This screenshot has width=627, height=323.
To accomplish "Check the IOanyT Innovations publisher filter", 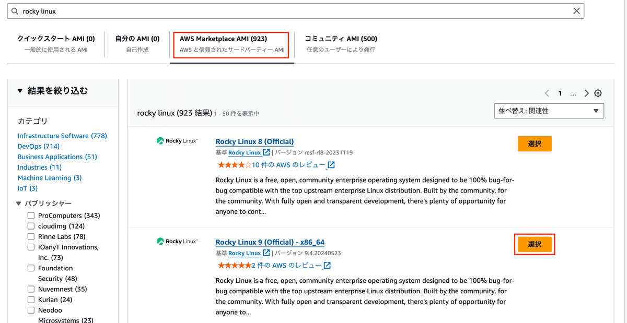I will (x=31, y=247).
